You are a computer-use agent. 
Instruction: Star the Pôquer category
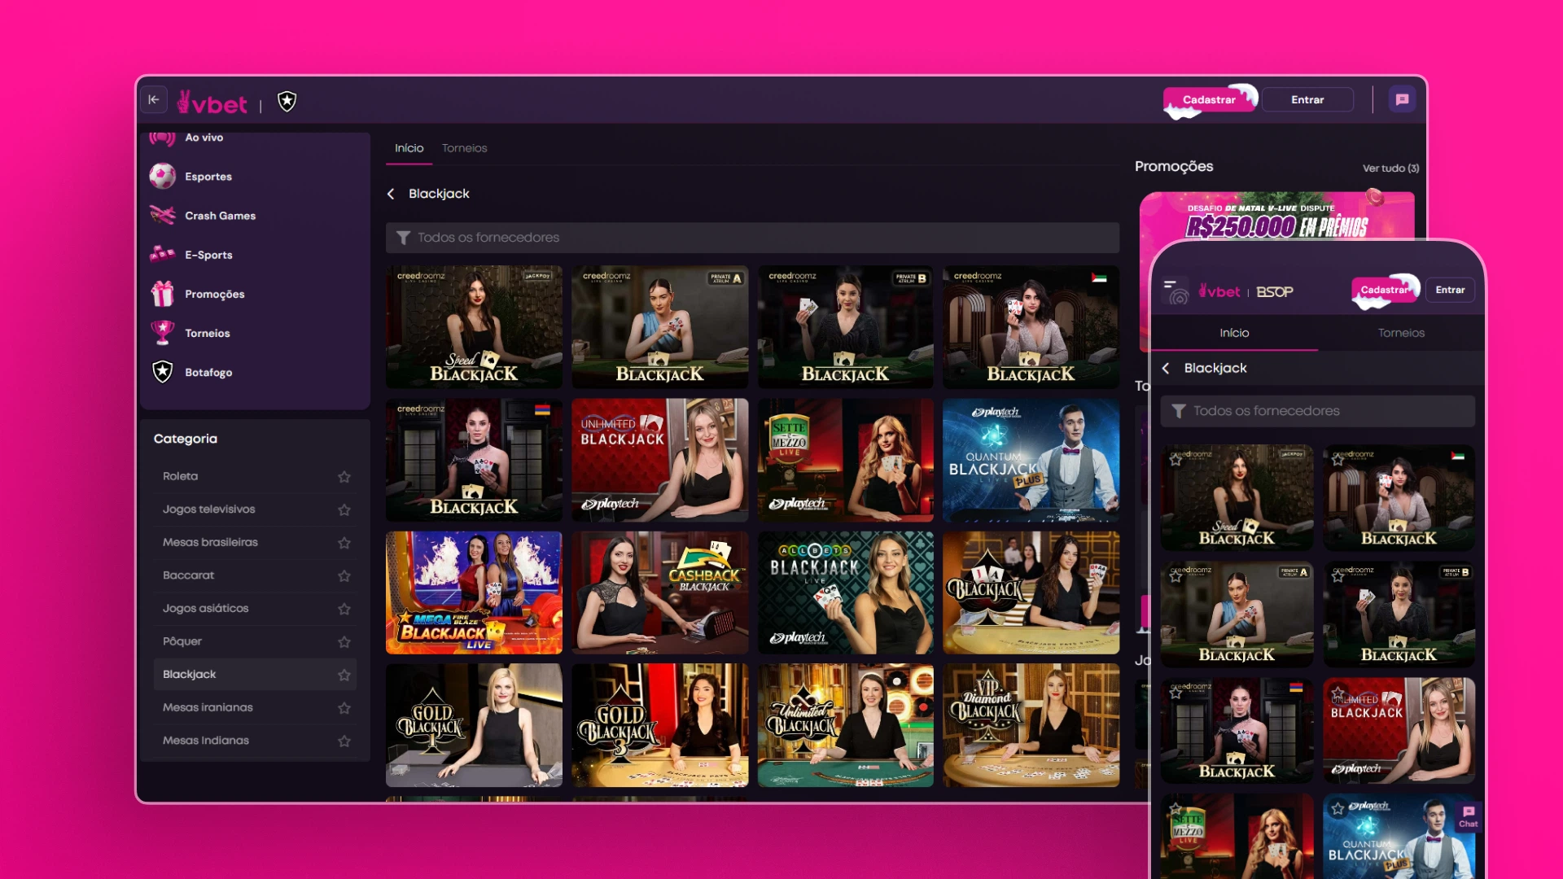[344, 642]
